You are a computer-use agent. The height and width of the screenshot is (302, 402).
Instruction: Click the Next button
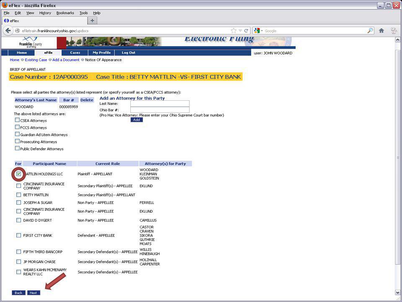point(33,293)
